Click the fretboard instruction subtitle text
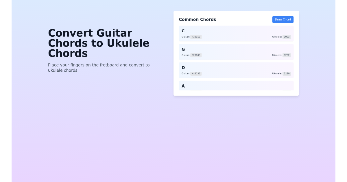347x182 pixels. (x=99, y=68)
